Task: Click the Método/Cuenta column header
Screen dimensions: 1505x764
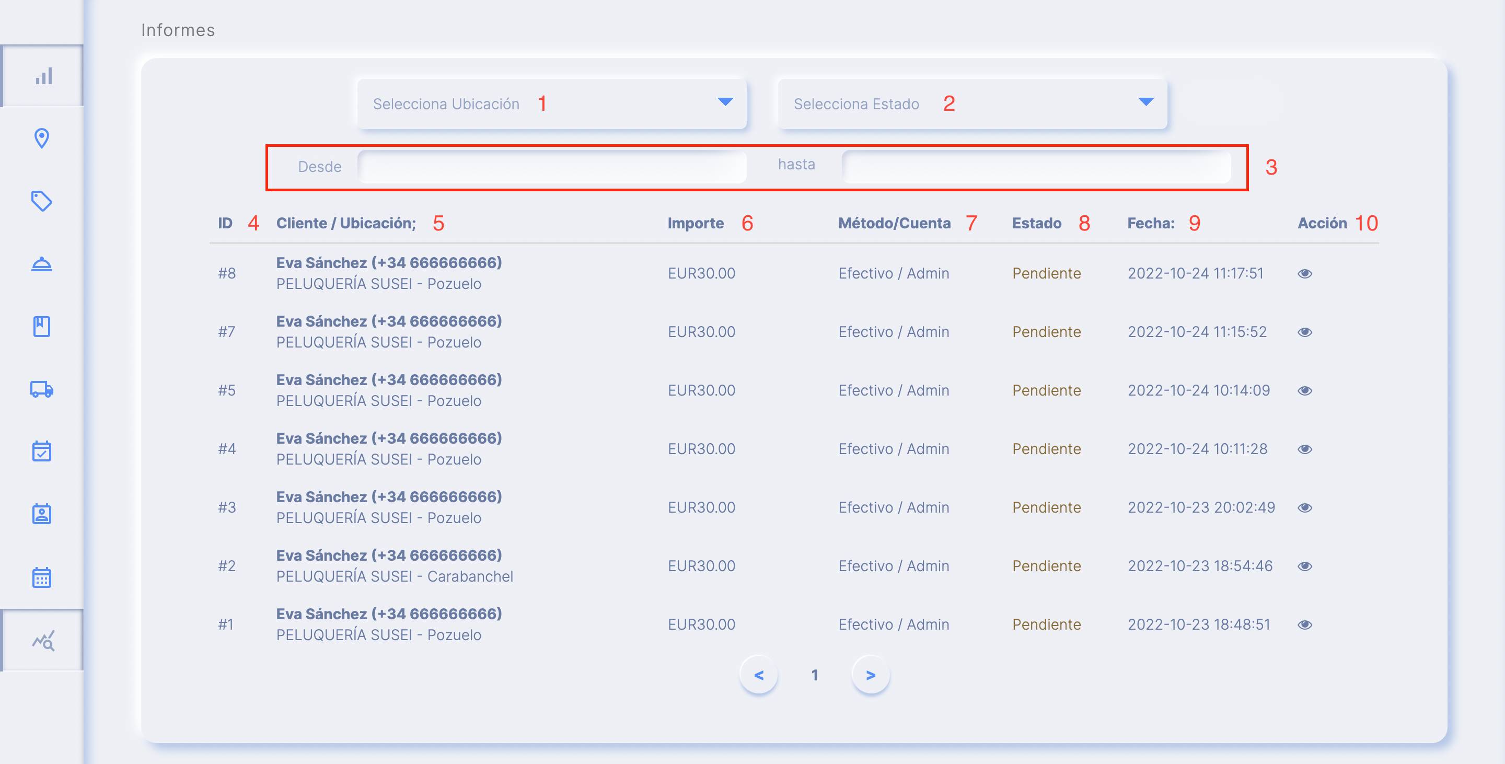Action: pos(895,223)
